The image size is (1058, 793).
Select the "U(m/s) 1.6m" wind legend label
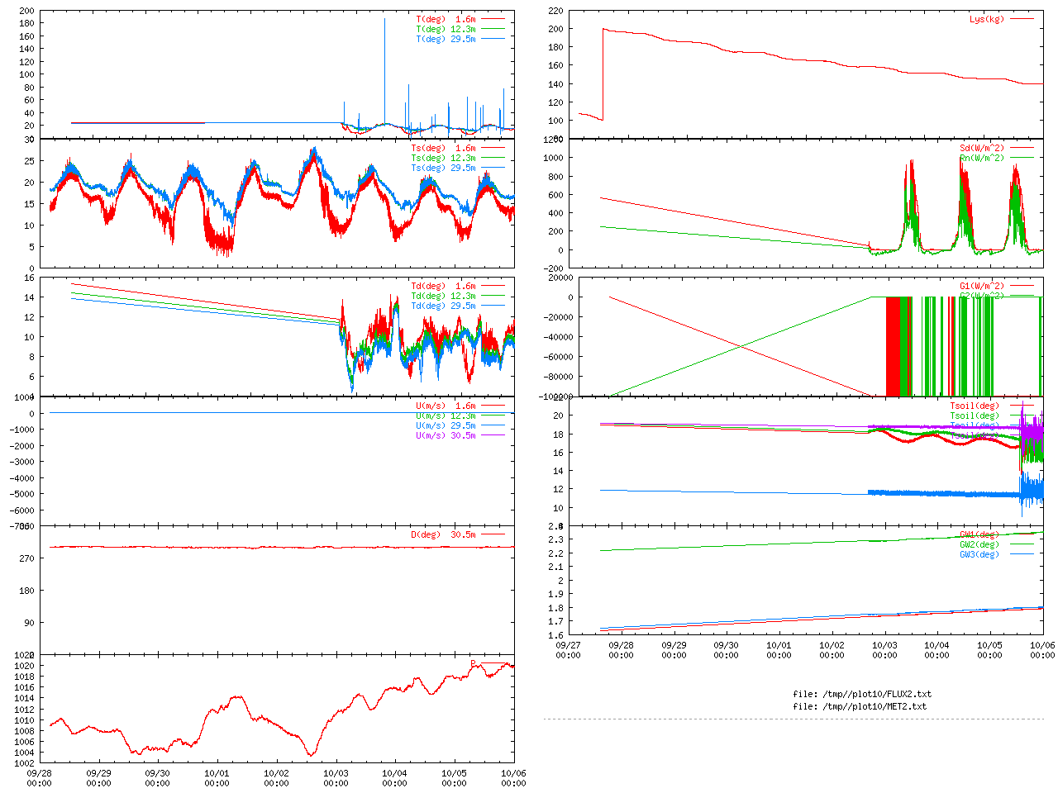click(446, 406)
